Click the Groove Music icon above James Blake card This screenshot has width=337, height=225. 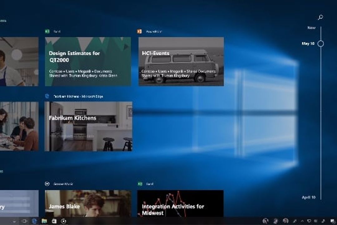click(47, 184)
